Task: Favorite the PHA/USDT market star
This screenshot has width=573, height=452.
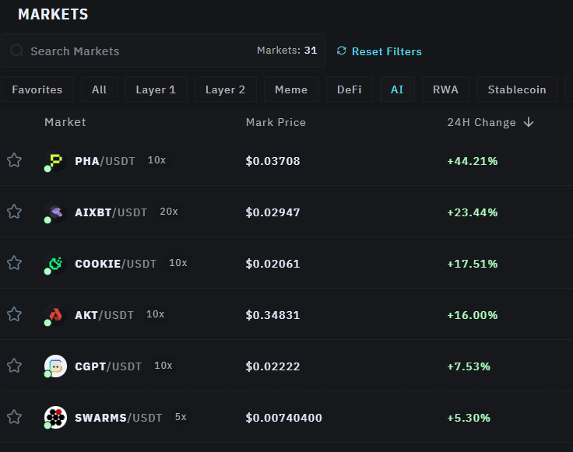Action: tap(14, 160)
